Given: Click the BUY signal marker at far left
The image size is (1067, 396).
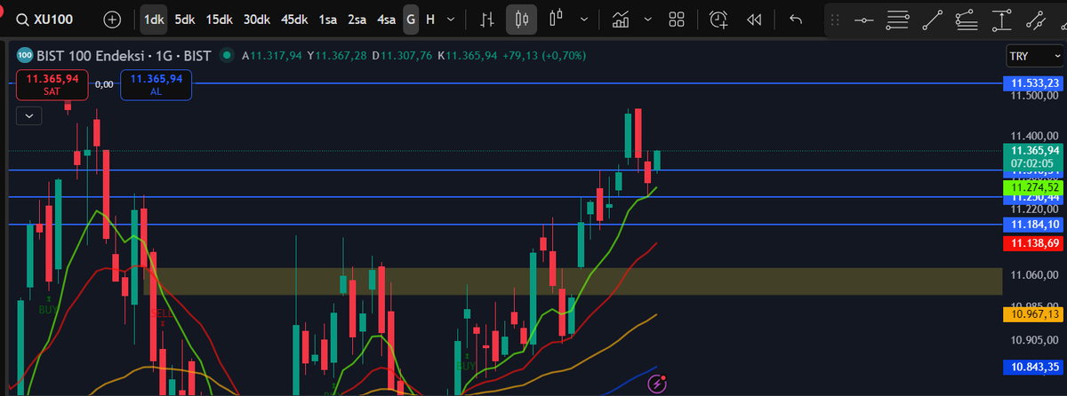Looking at the screenshot, I should coord(49,310).
